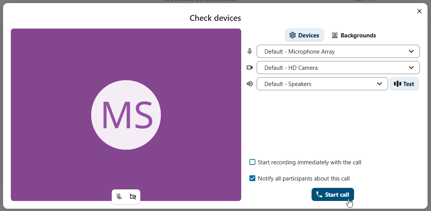Uncheck notify all participants about this call
The height and width of the screenshot is (211, 431).
pos(252,178)
